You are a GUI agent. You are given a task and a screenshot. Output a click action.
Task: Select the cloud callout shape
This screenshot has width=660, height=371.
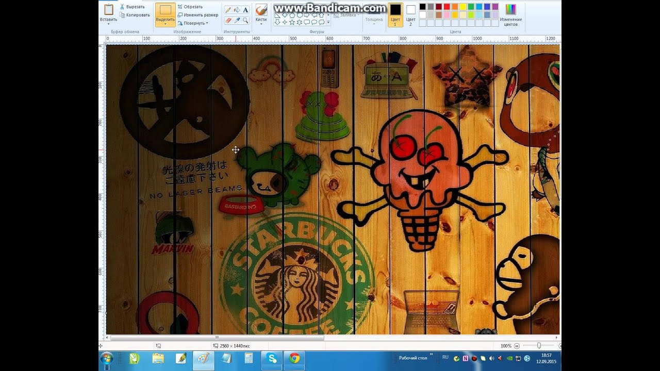[321, 22]
